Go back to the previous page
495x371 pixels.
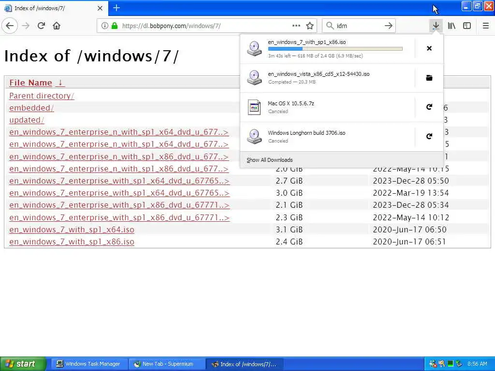(10, 26)
